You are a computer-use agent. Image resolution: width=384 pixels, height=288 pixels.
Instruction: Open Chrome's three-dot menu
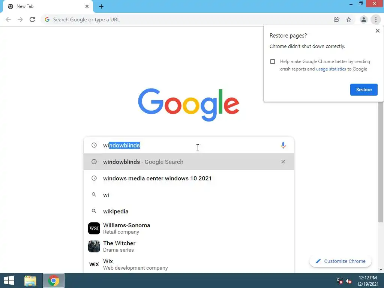coord(376,19)
